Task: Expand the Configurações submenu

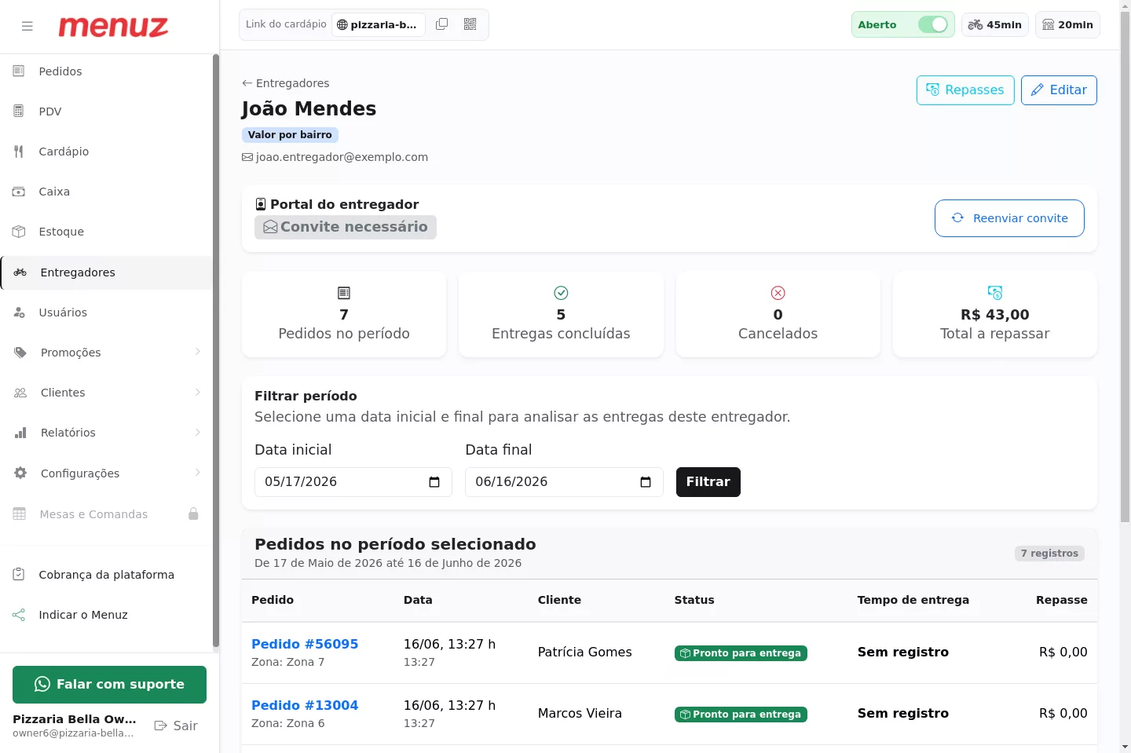Action: [198, 473]
